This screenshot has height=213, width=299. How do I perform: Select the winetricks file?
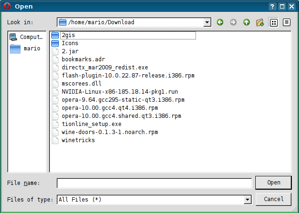point(73,140)
